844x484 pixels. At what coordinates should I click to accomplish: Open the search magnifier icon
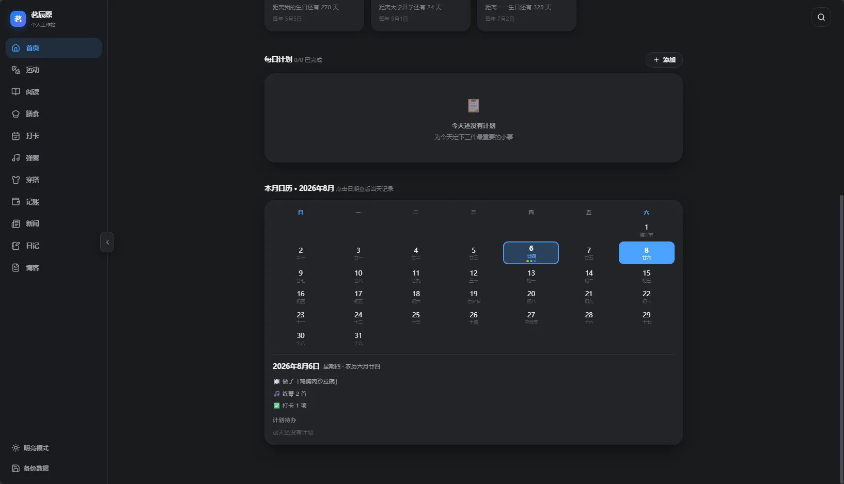821,17
